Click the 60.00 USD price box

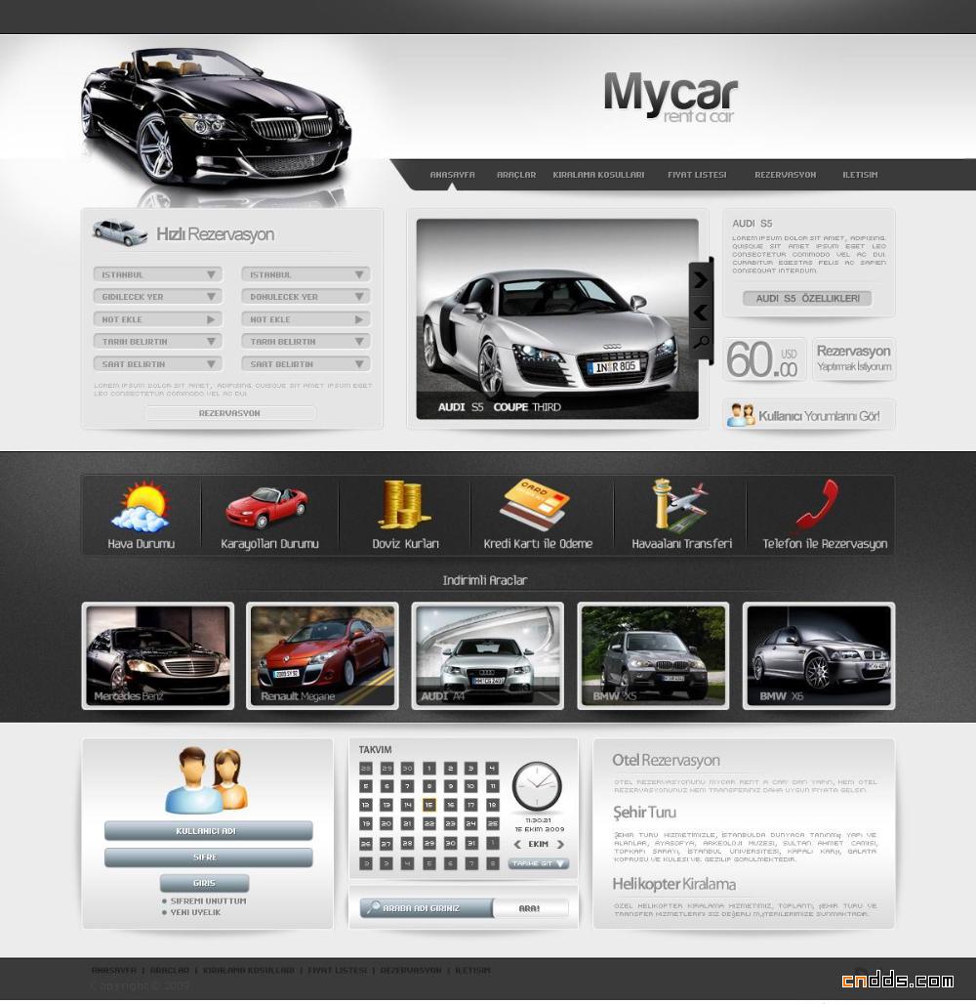point(765,359)
